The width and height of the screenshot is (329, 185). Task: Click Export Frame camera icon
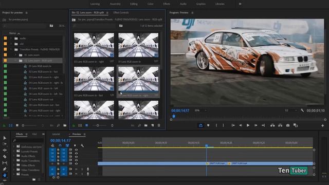point(288,125)
